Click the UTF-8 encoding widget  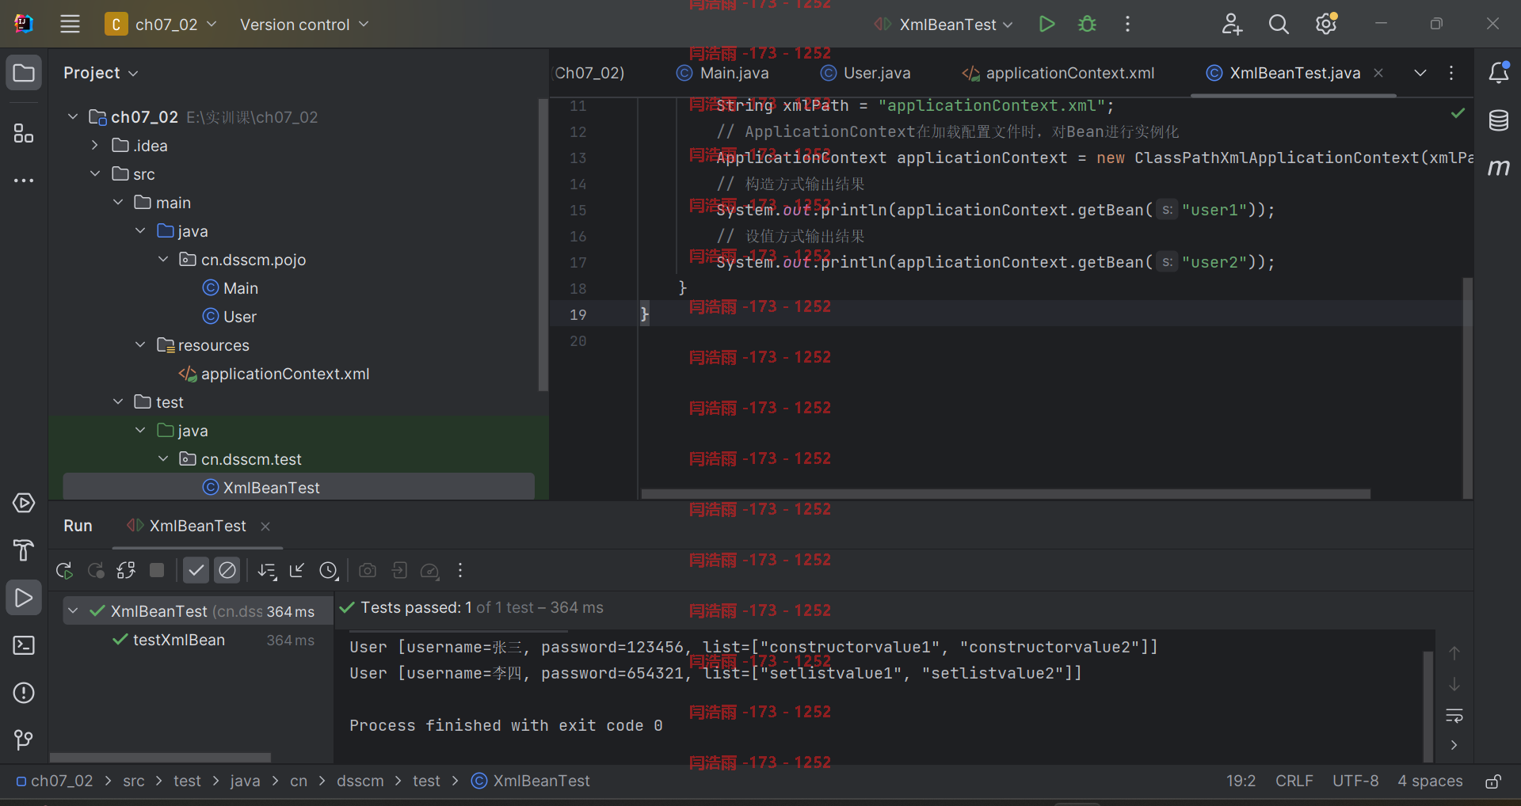point(1355,781)
